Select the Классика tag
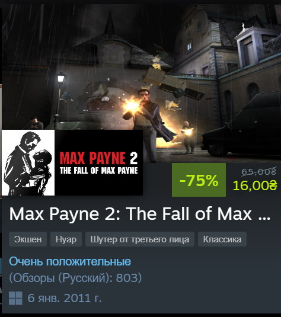Screen dimensions: 281x317 pos(222,239)
